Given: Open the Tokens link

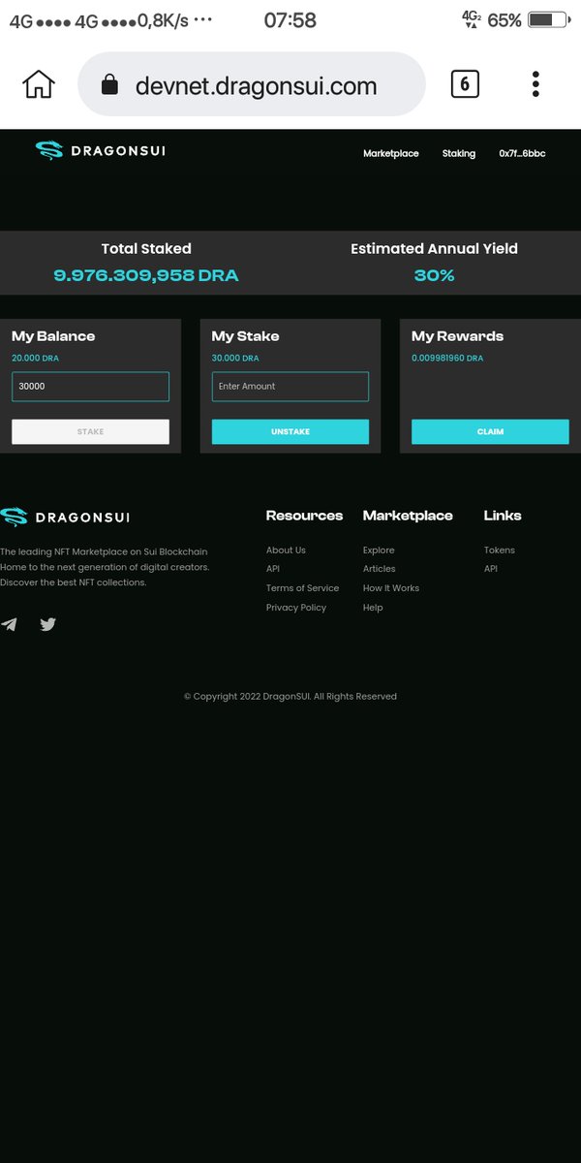Looking at the screenshot, I should [x=500, y=550].
